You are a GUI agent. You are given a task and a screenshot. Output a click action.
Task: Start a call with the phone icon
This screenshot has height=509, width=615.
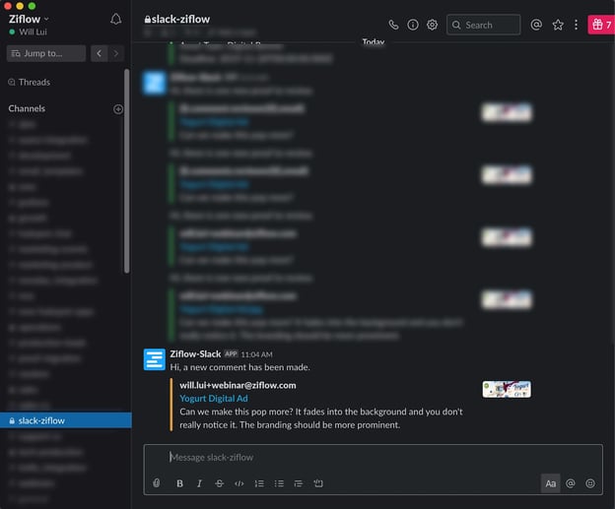(394, 25)
